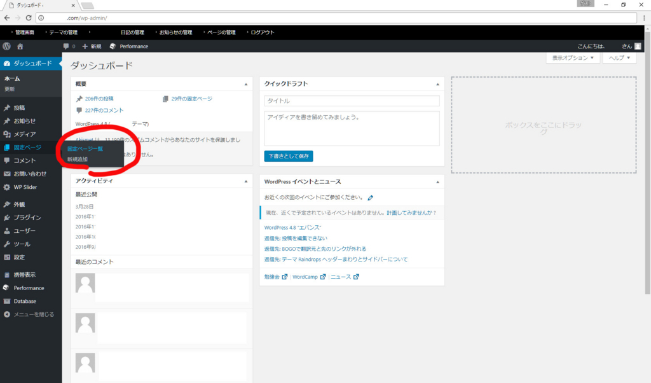Open ユーザー users menu in sidebar
This screenshot has width=651, height=383.
point(31,230)
